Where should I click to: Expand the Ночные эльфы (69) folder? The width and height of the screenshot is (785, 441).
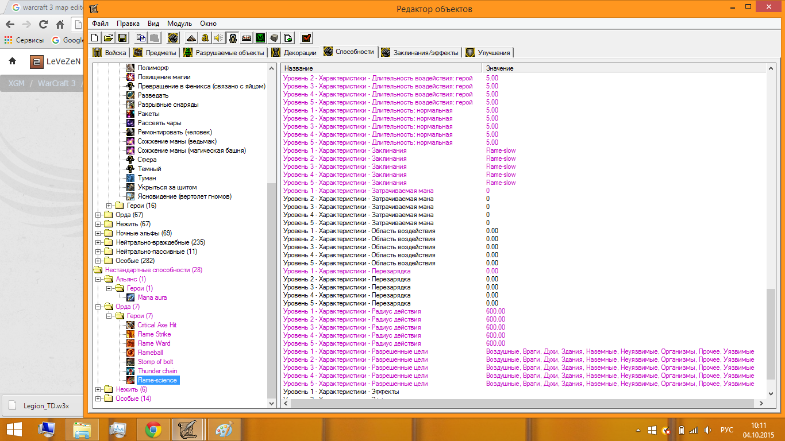98,233
